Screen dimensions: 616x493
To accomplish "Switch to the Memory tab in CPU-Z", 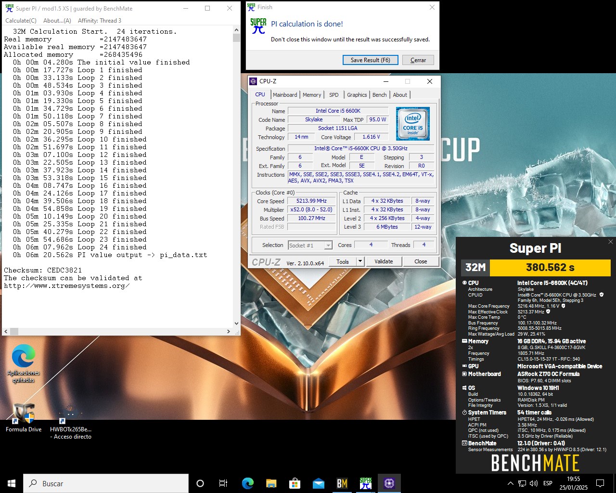I will 312,95.
